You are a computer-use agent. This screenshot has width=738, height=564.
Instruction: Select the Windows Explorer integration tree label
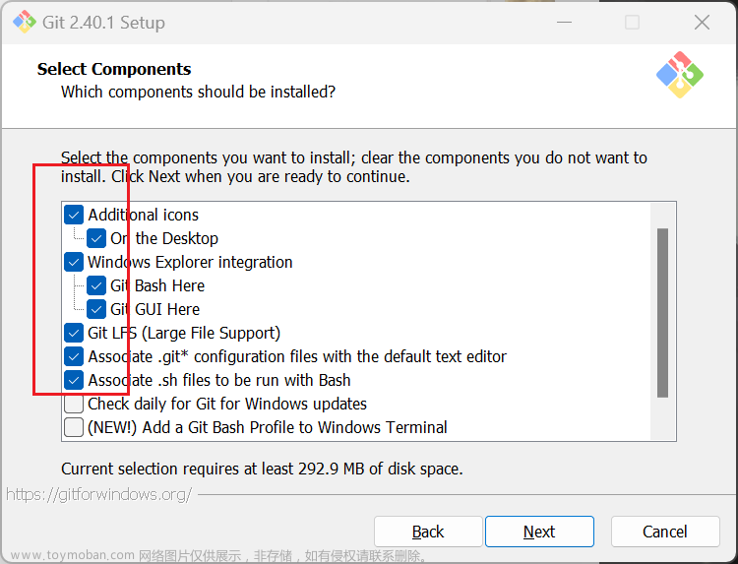tap(190, 262)
